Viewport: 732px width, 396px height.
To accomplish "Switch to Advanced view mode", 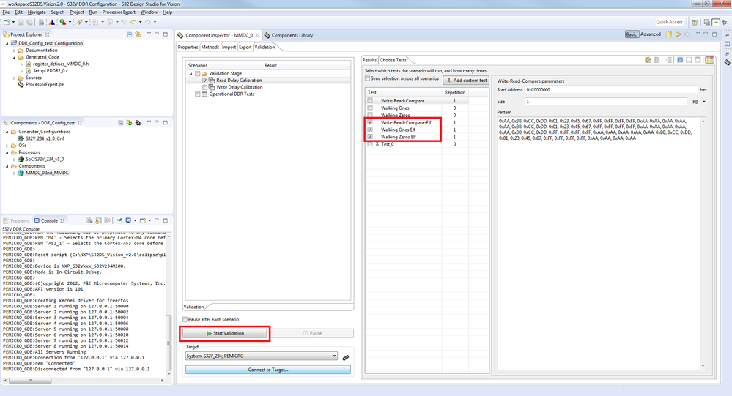I will tap(651, 34).
